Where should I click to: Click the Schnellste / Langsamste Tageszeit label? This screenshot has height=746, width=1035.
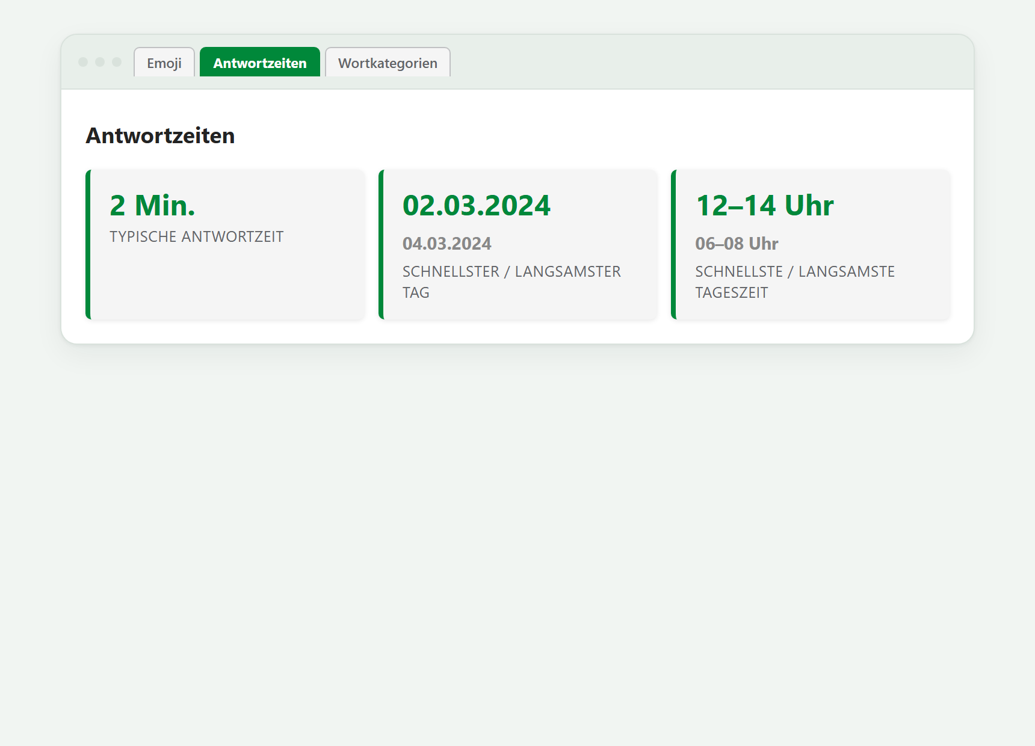point(795,282)
